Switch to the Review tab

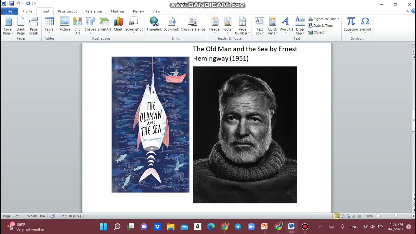pos(138,11)
